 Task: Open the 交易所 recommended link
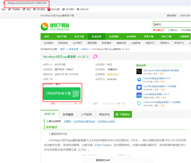(68, 121)
